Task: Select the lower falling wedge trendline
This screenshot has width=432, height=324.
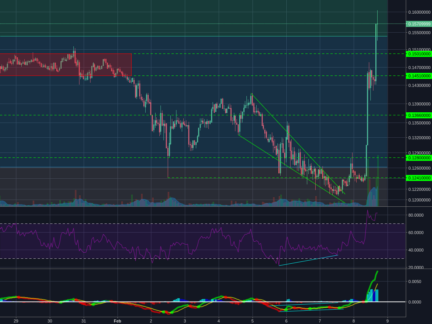Action: pyautogui.click(x=292, y=169)
